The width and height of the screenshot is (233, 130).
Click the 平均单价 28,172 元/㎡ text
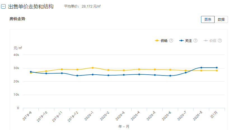pos(82,6)
